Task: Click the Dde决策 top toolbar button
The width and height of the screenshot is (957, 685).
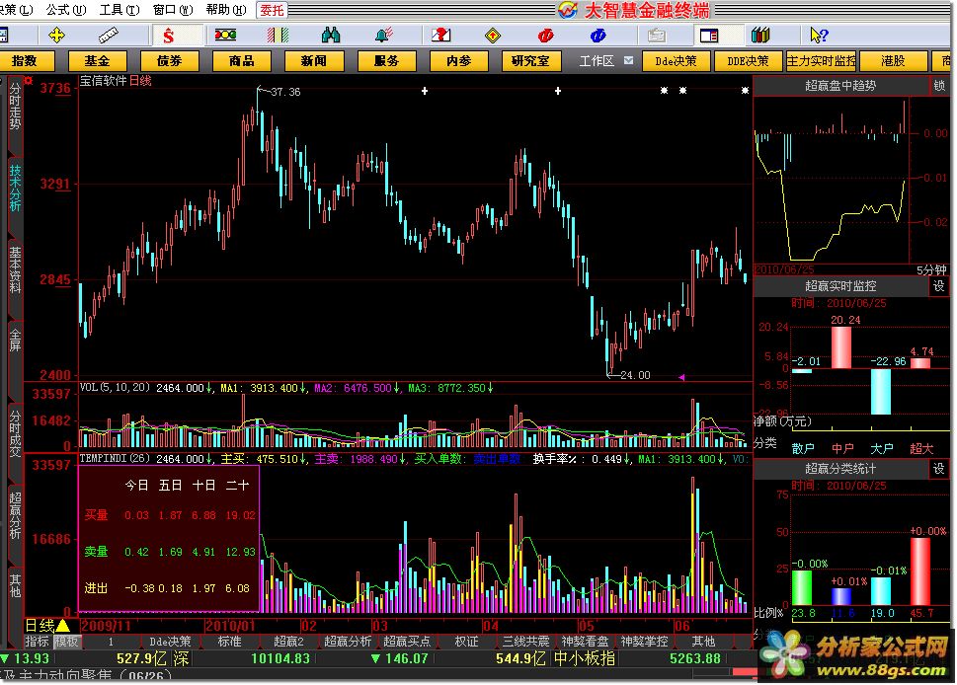Action: coord(677,61)
